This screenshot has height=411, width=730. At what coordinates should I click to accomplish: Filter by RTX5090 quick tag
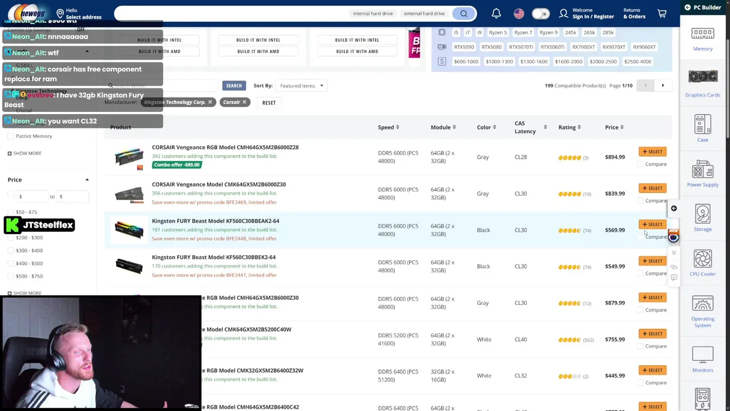pyautogui.click(x=464, y=47)
